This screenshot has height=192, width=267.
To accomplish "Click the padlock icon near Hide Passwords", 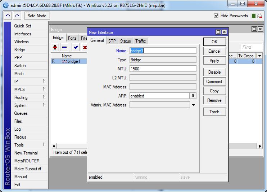I will click(x=259, y=16).
